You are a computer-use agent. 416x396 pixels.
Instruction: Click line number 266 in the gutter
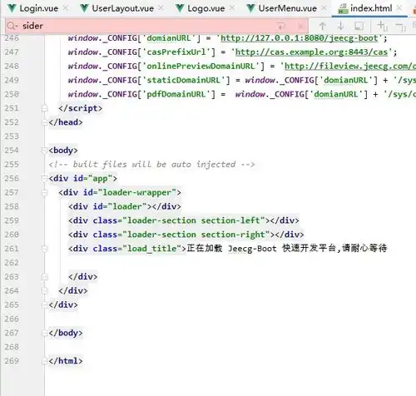(12, 319)
